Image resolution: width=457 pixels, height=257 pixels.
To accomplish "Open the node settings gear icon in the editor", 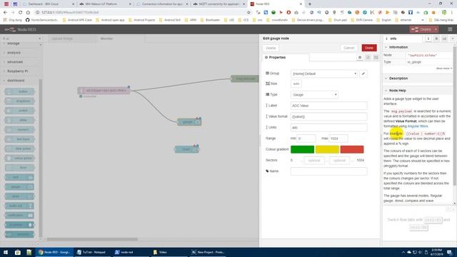I will 360,57.
